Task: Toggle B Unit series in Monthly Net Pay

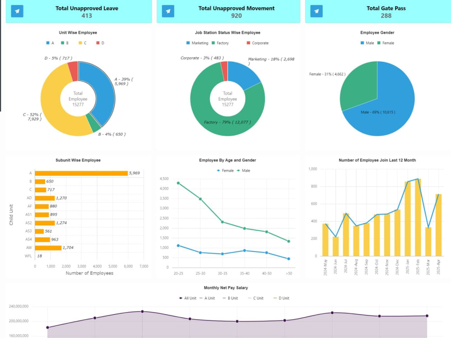Action: pyautogui.click(x=230, y=298)
